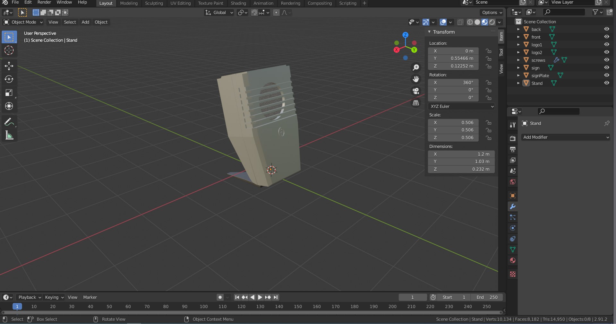Hide the sign object in the outliner
The image size is (616, 324).
[x=606, y=68]
